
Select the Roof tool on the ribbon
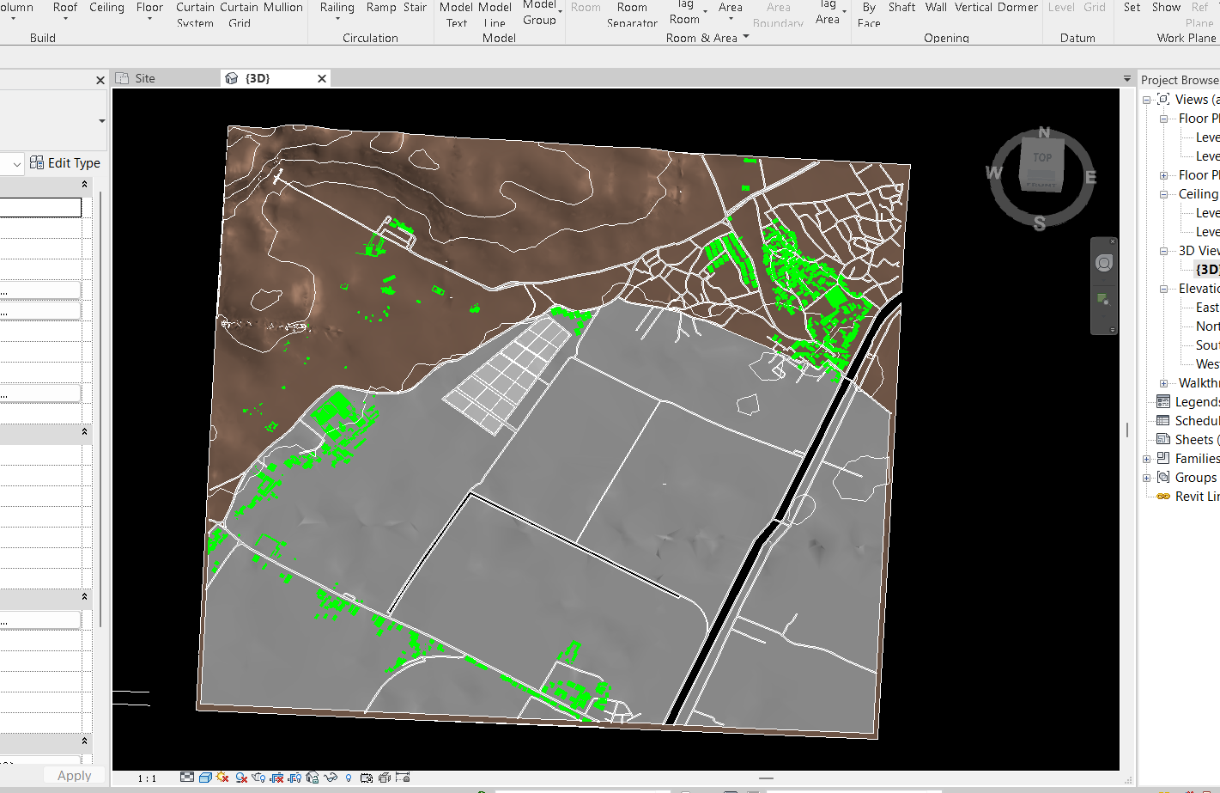pos(65,8)
